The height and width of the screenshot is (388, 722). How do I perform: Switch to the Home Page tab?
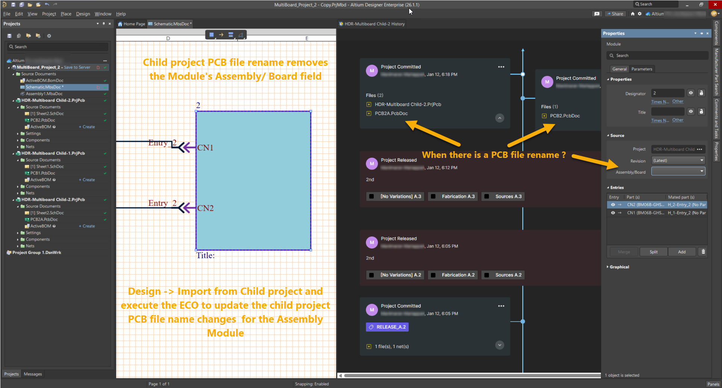[x=131, y=24]
